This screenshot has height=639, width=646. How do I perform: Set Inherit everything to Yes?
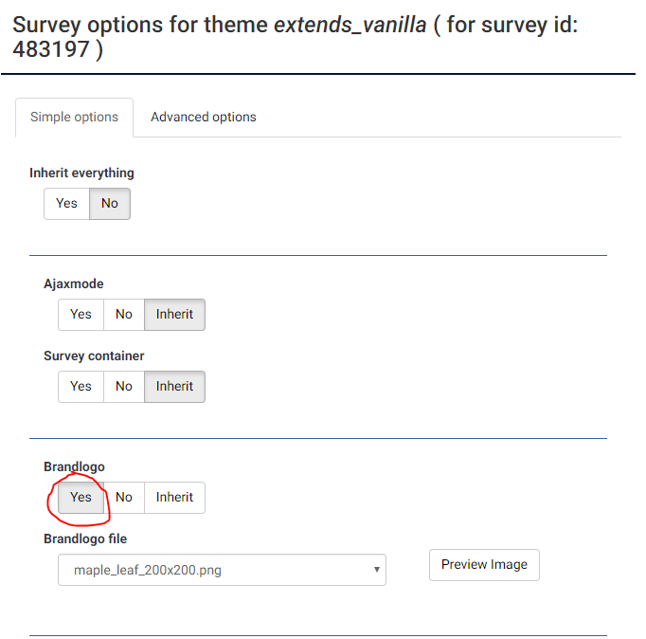[66, 203]
